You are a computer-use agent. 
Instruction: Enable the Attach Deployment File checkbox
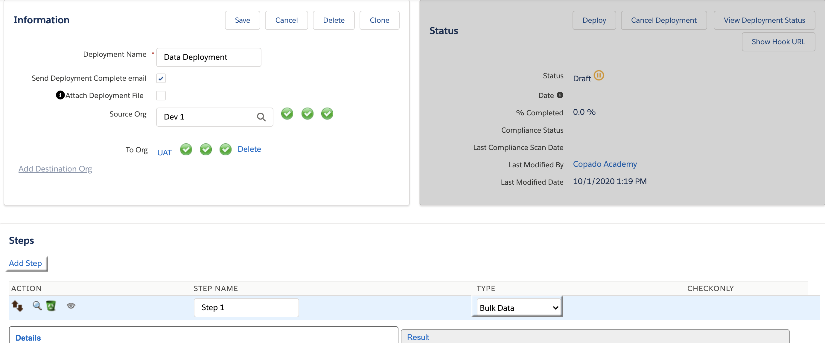click(x=161, y=96)
